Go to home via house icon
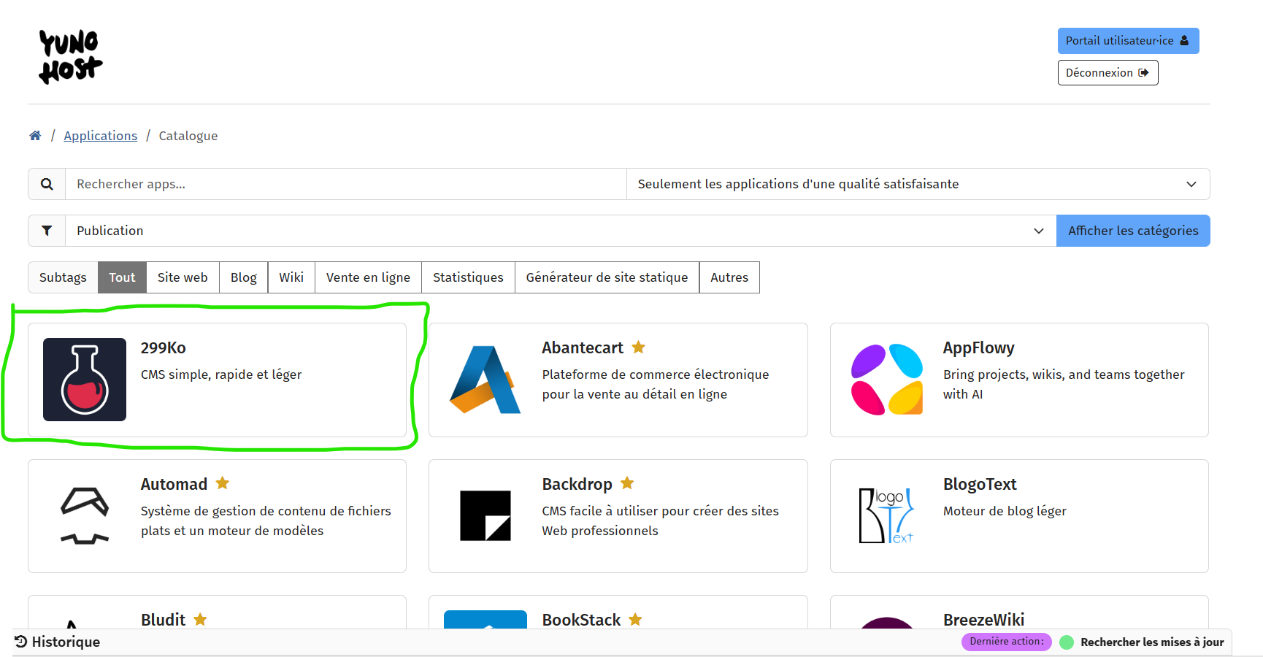The width and height of the screenshot is (1263, 657). [35, 136]
